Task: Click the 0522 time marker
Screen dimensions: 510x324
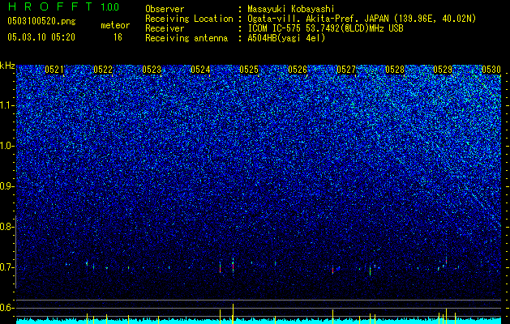Action: (x=103, y=70)
